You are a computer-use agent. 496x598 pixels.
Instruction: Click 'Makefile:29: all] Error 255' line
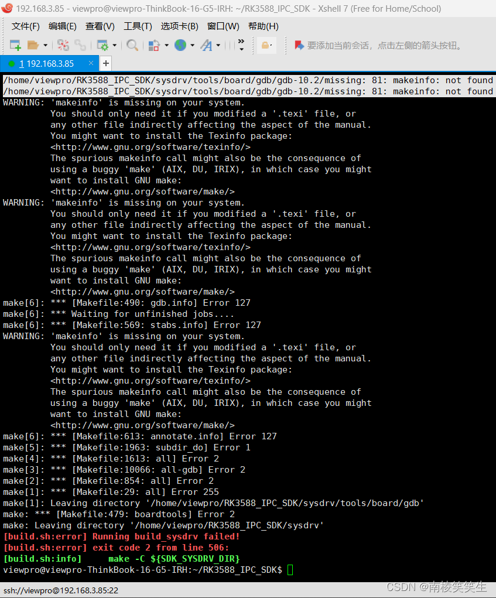(x=111, y=492)
